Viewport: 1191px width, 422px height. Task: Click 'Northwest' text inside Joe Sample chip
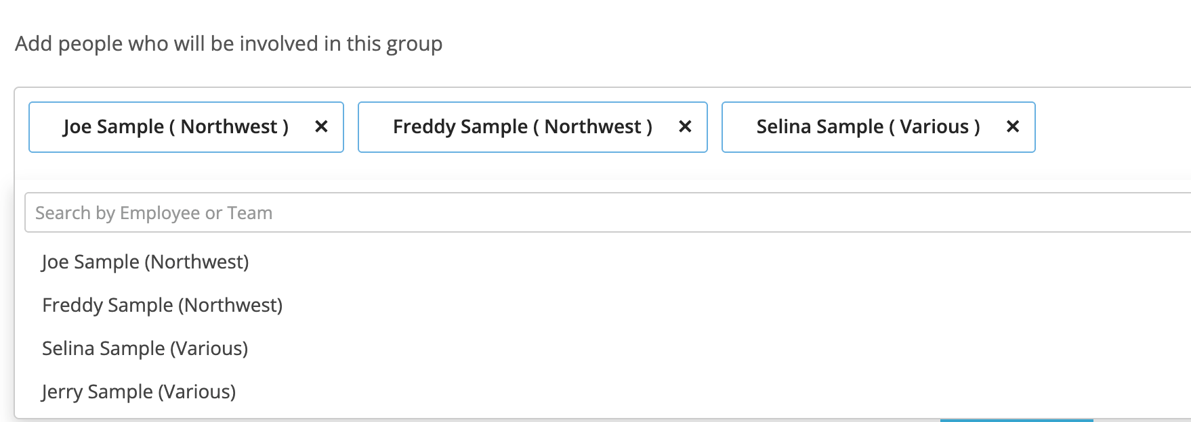pyautogui.click(x=229, y=126)
